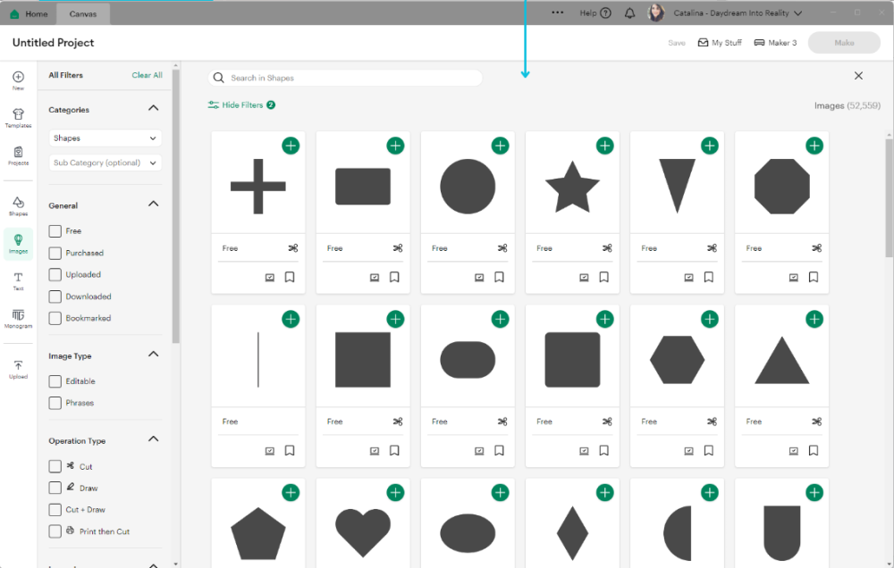Enable the Downloaded filter checkbox

pyautogui.click(x=55, y=297)
